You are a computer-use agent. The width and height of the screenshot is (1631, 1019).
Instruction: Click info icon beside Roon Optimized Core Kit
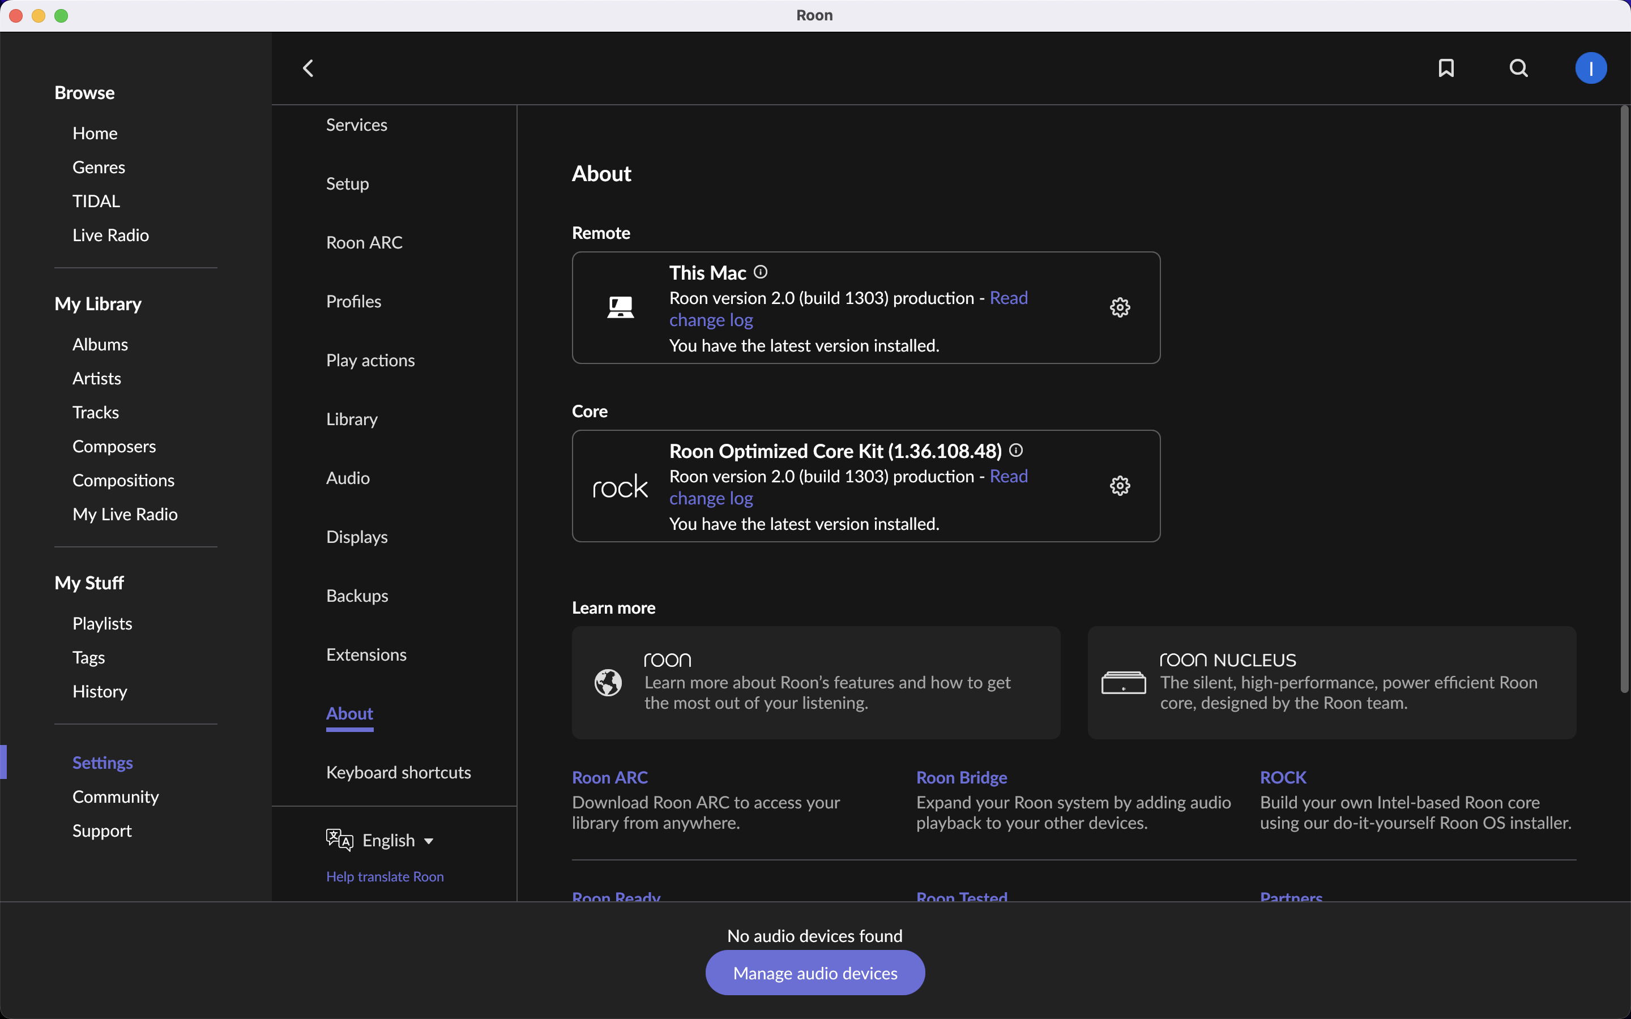1015,450
